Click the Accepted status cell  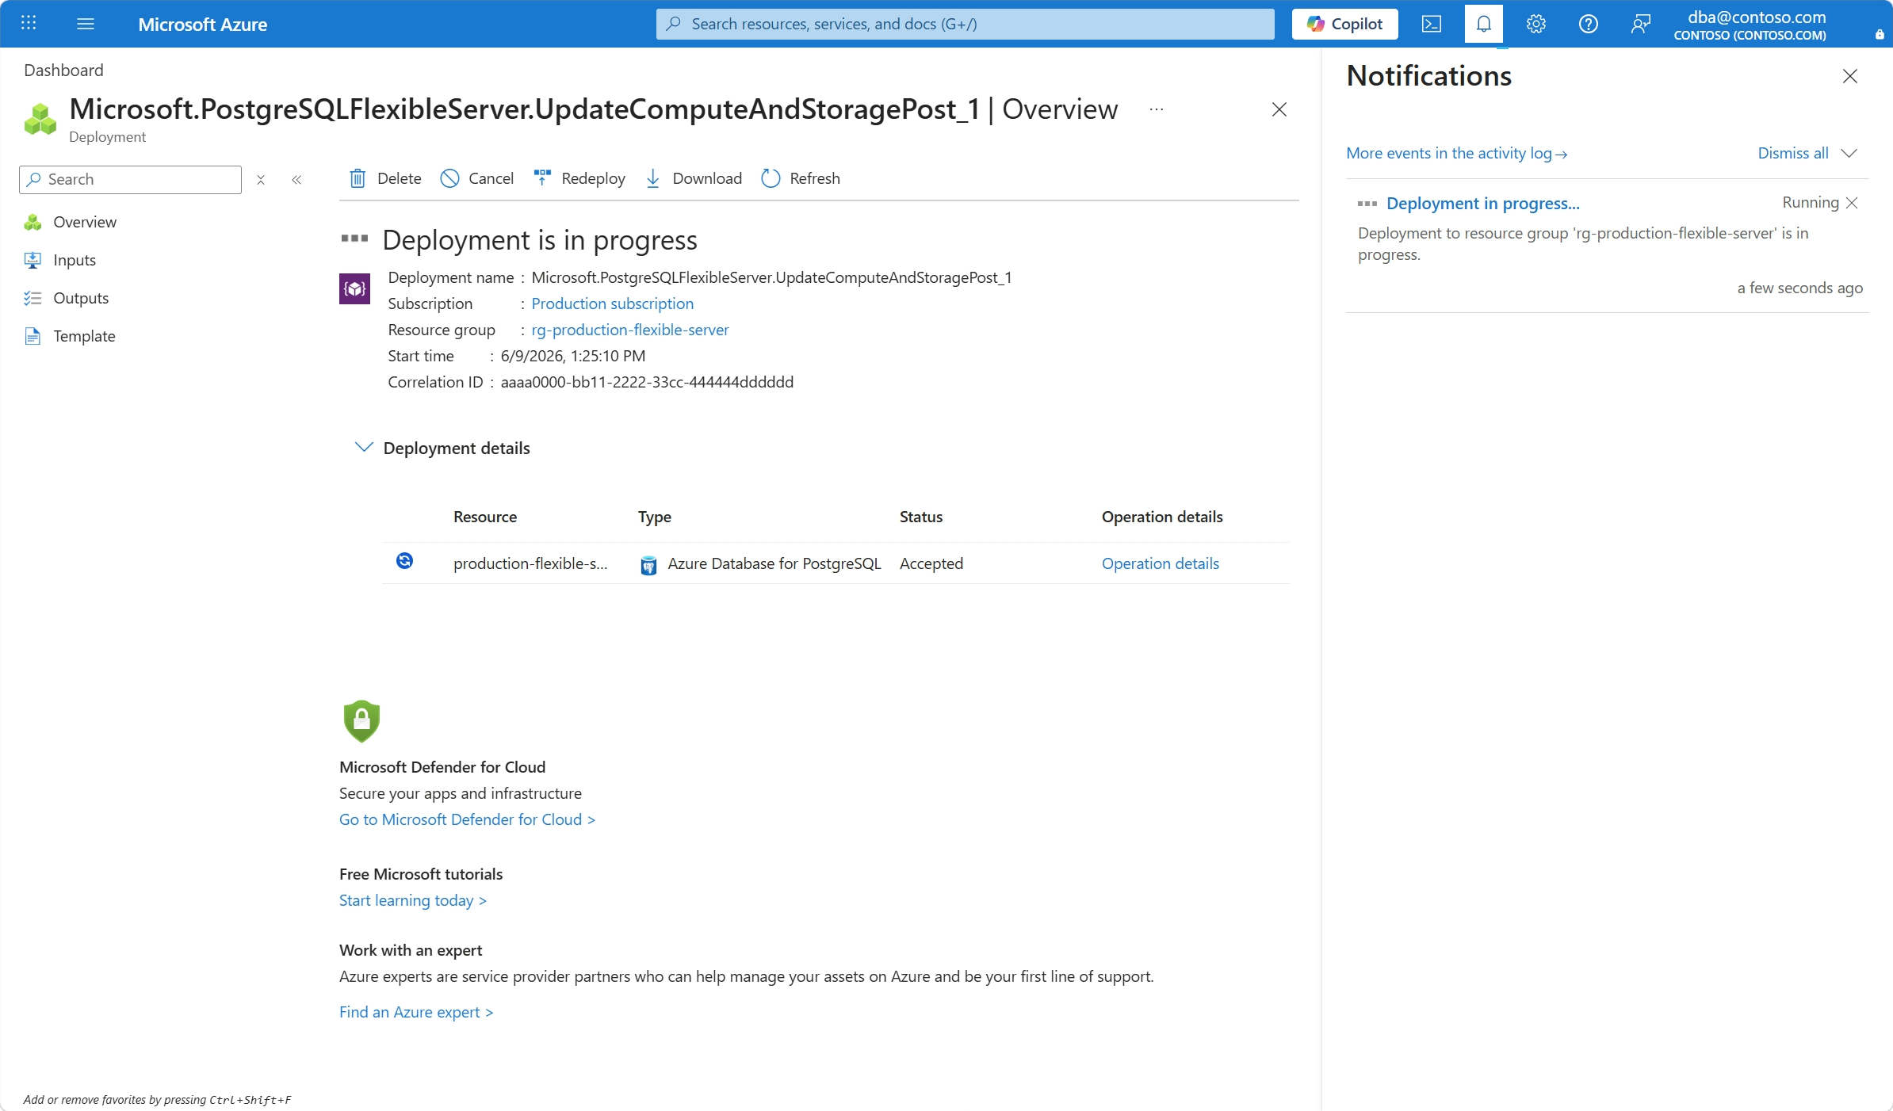pos(931,563)
